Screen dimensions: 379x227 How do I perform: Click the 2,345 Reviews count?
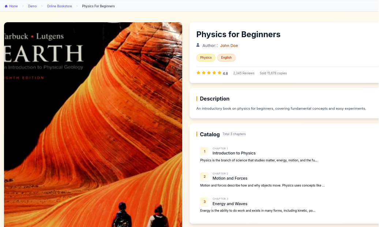(244, 73)
